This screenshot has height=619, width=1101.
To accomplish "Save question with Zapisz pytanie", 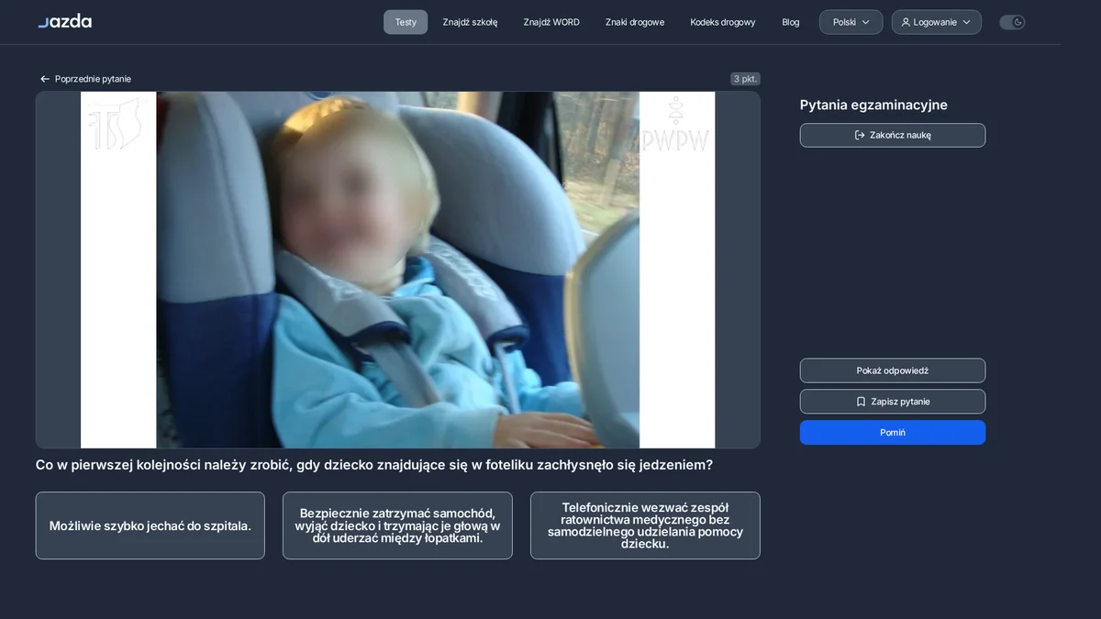I will point(893,402).
